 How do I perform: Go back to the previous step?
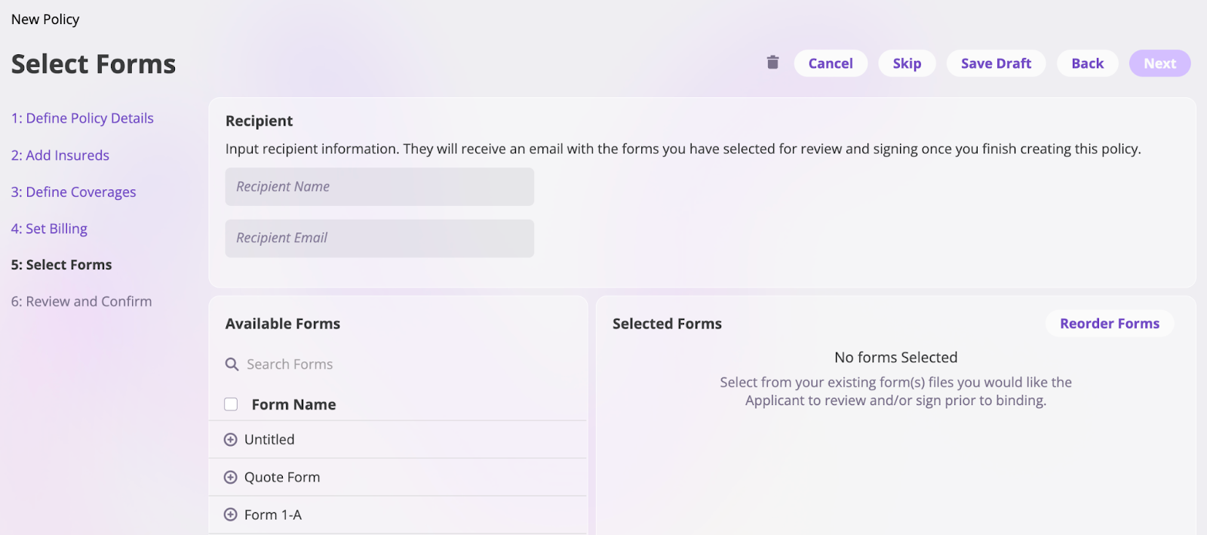[1087, 63]
